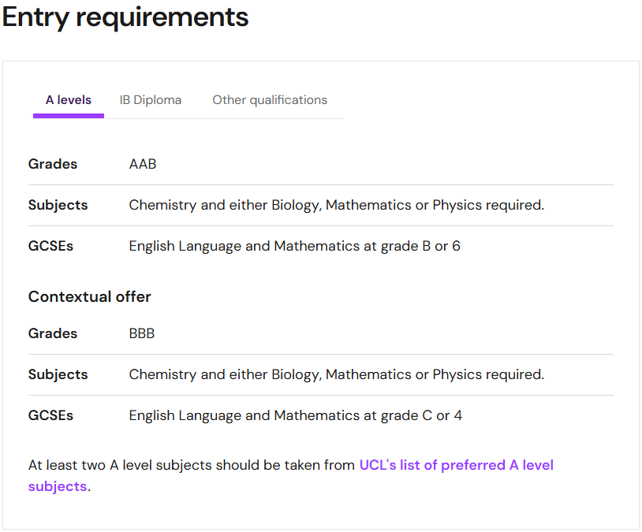
Task: Click the Subjects label above Contextual offer
Action: [x=58, y=205]
